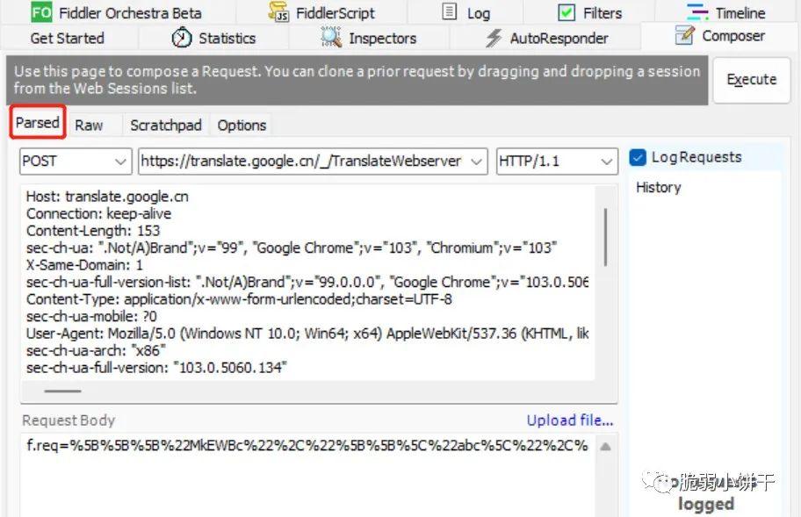Open the Log tab
The image size is (801, 517).
tap(465, 12)
